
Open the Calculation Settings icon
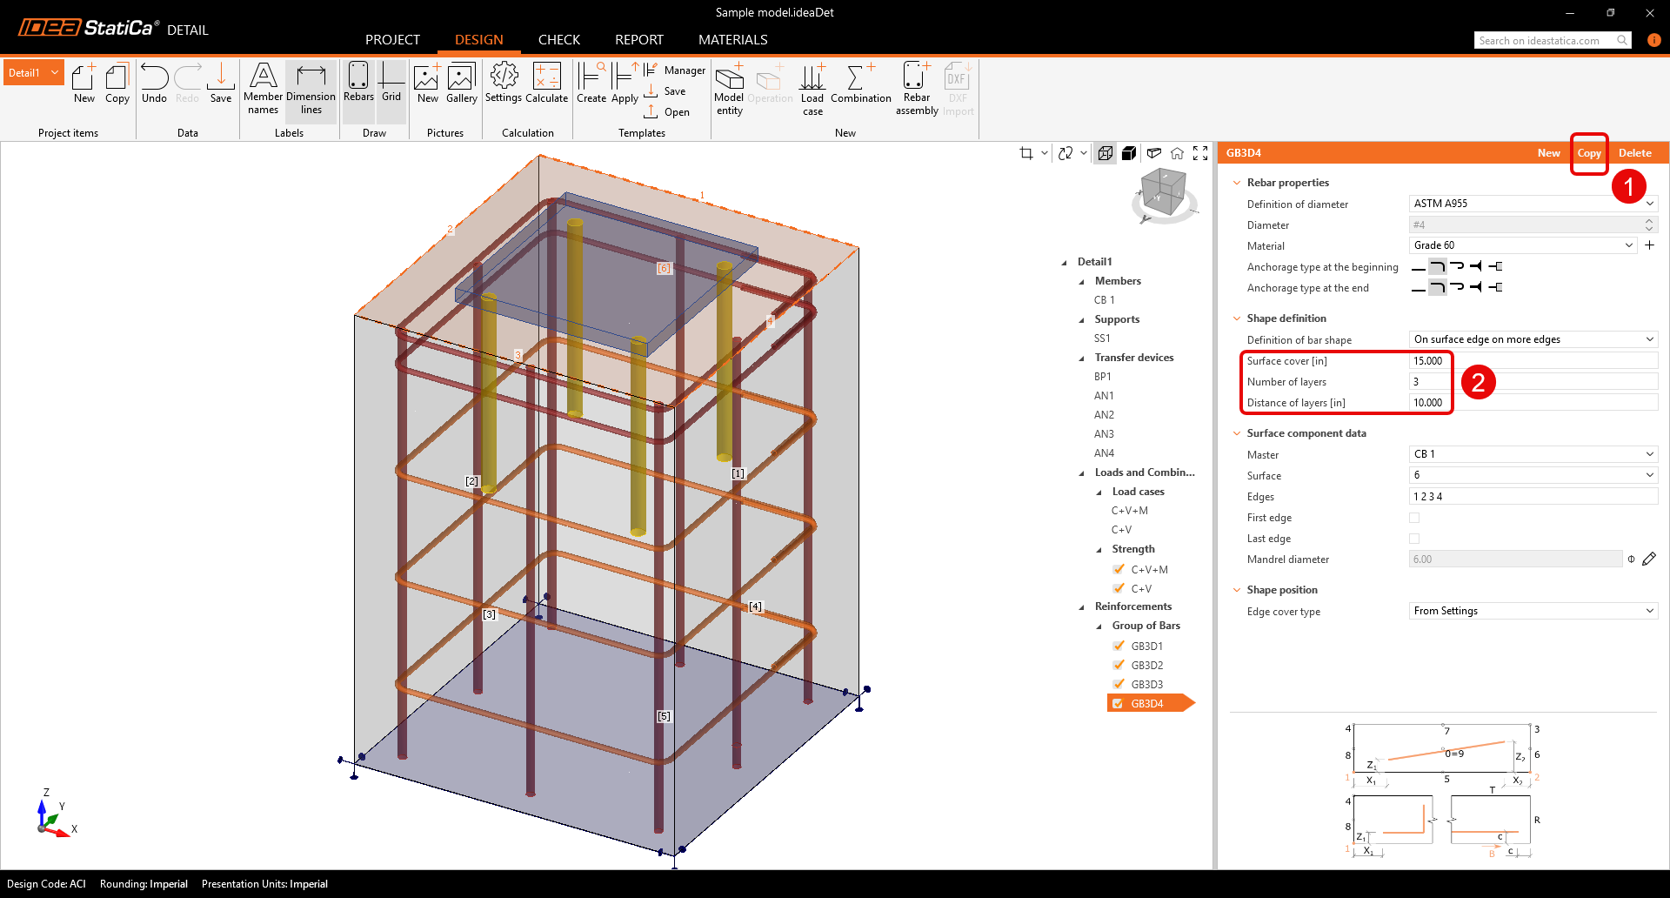pyautogui.click(x=504, y=83)
